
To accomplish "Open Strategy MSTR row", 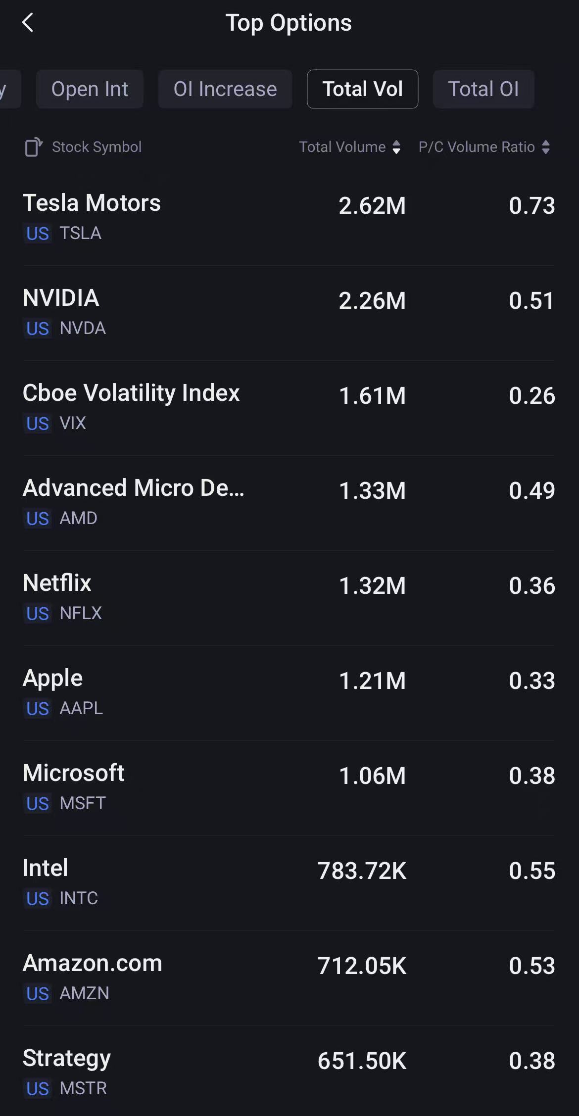I will [289, 1072].
